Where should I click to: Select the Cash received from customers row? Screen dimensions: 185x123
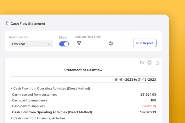click(x=83, y=94)
